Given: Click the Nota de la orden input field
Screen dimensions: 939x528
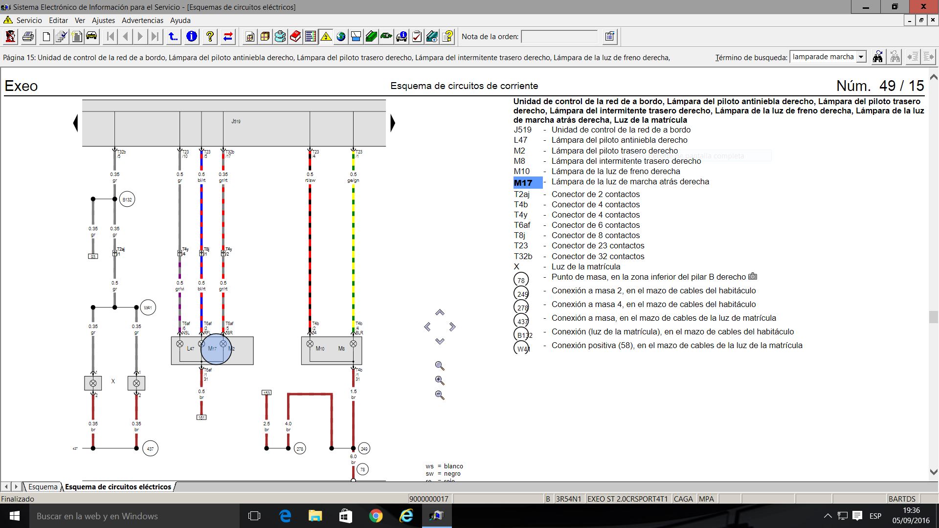Looking at the screenshot, I should pyautogui.click(x=559, y=37).
